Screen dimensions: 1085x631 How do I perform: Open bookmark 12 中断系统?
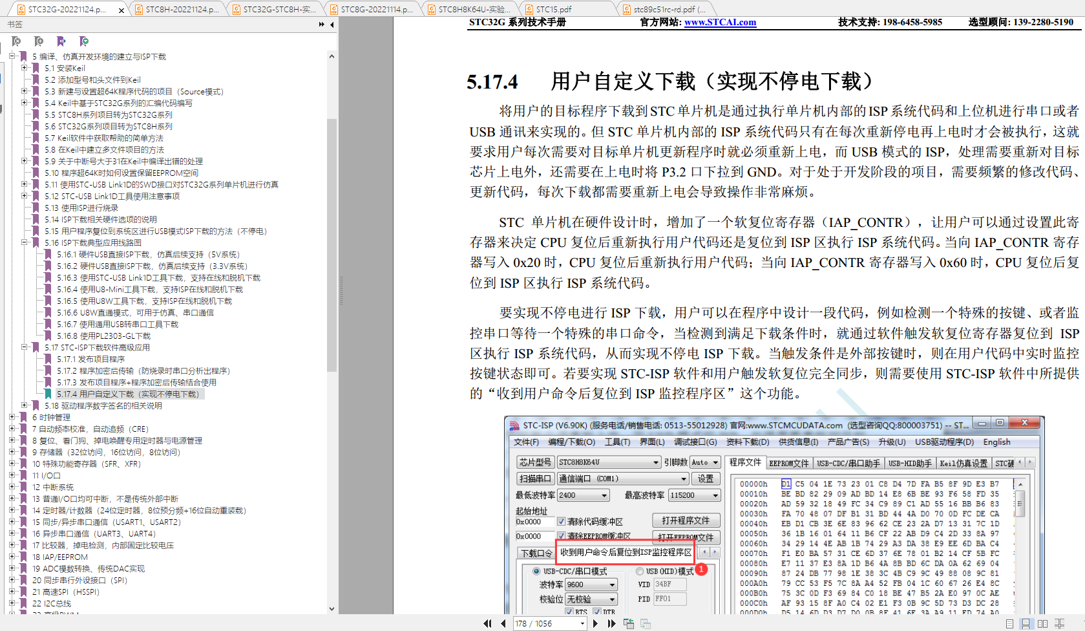coord(53,487)
